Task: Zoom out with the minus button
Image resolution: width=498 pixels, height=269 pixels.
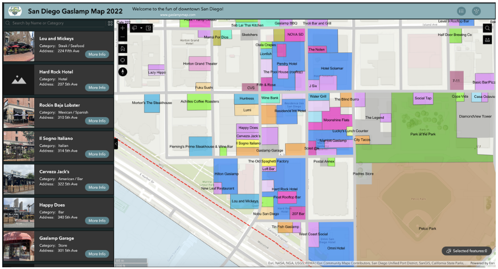Action: [123, 37]
